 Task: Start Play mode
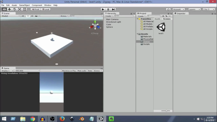(103, 9)
